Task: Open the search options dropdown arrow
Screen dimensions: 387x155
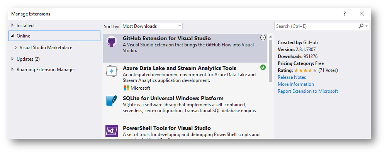Action: coord(367,26)
